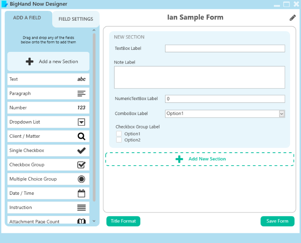Select the Client / Matter field label
301x243 pixels.
[x=25, y=136]
